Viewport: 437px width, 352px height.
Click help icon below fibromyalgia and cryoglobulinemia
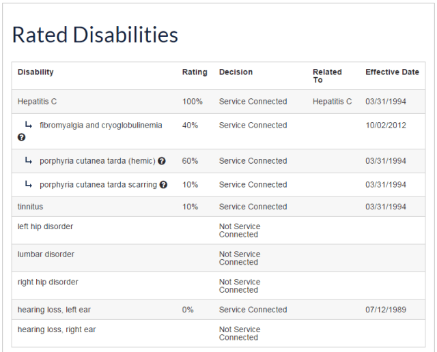point(22,137)
